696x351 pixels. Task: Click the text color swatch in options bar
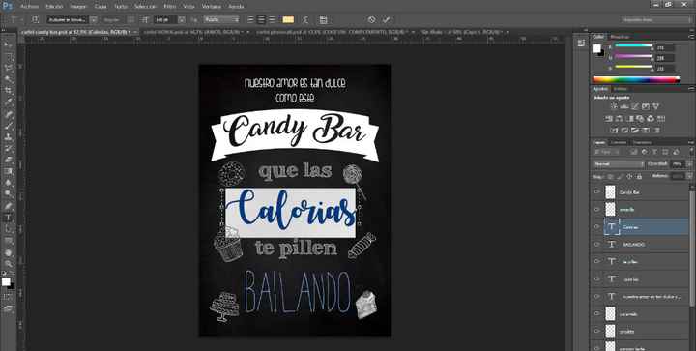click(288, 20)
